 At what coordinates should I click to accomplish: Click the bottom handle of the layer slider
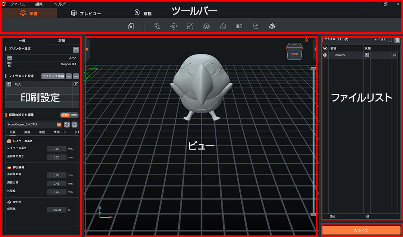click(x=314, y=214)
